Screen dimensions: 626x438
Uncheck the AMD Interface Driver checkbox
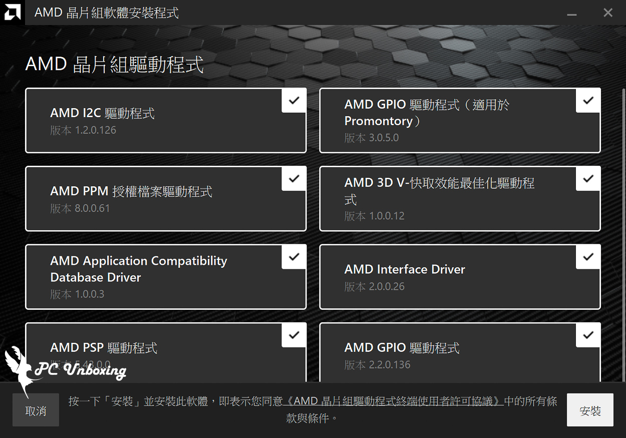click(588, 257)
